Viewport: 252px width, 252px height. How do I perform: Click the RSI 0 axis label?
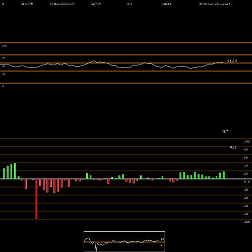[3, 86]
